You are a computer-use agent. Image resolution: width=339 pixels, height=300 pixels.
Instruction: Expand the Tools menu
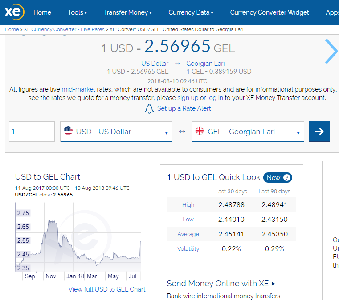pos(78,12)
